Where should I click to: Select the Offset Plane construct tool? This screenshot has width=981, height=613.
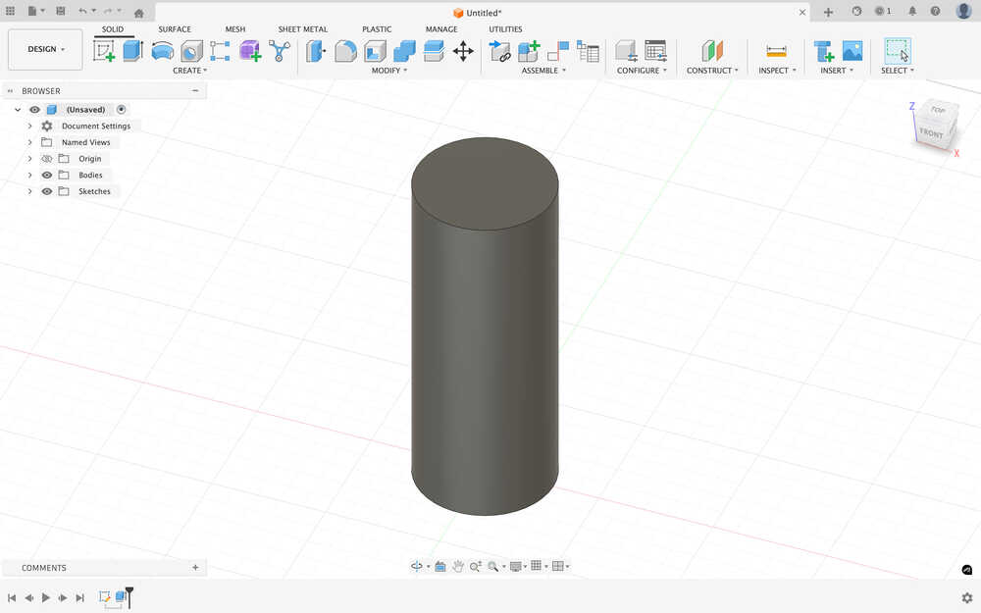[x=712, y=51]
